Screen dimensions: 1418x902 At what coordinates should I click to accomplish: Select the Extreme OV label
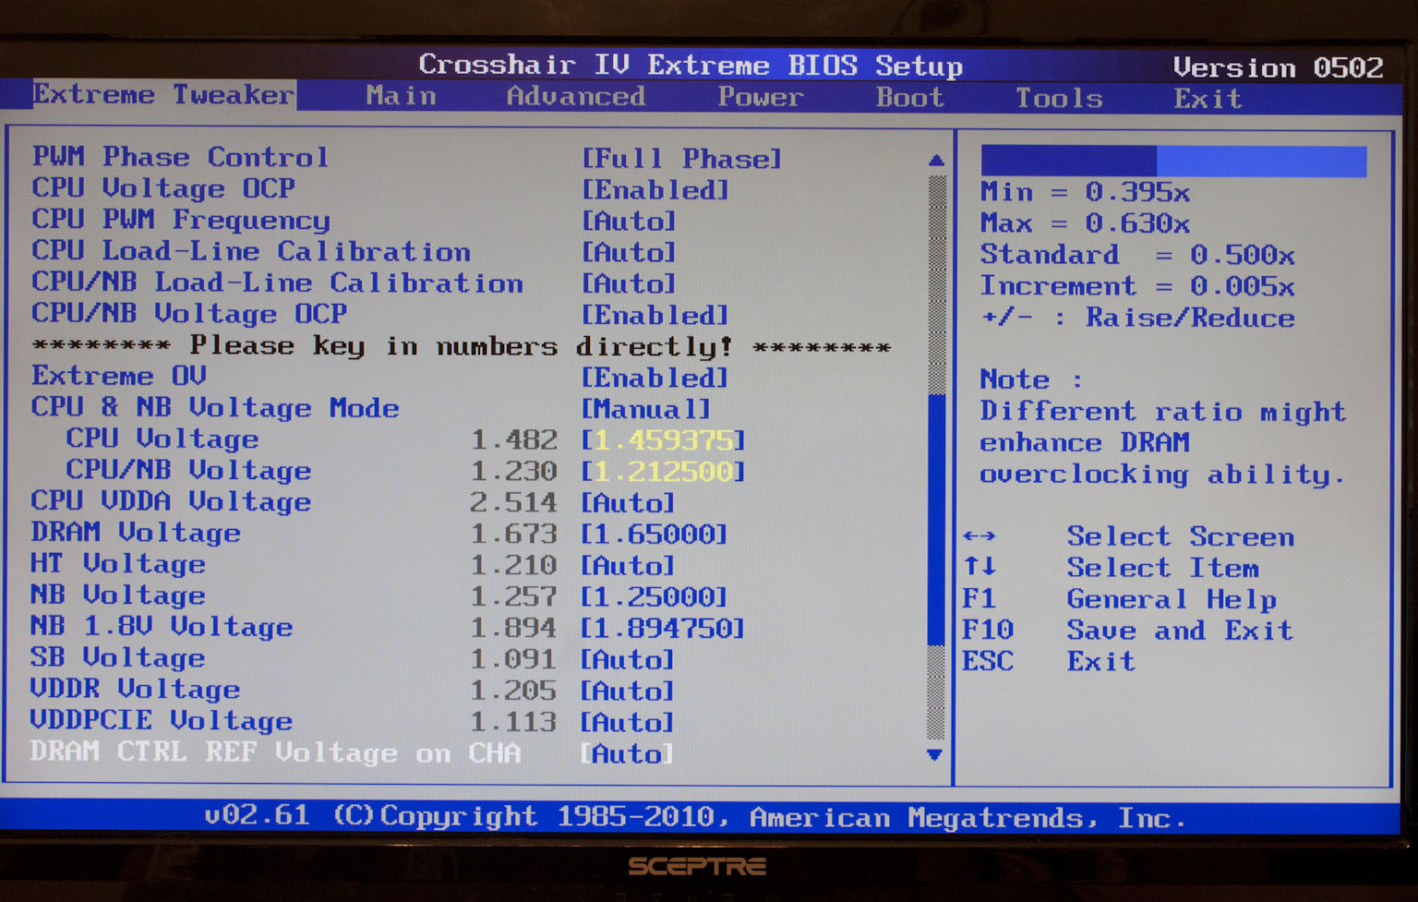click(119, 376)
